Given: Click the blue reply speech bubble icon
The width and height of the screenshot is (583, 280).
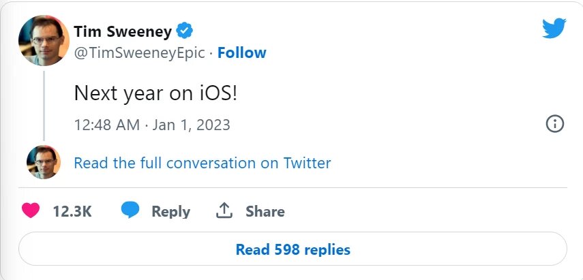Looking at the screenshot, I should point(130,211).
